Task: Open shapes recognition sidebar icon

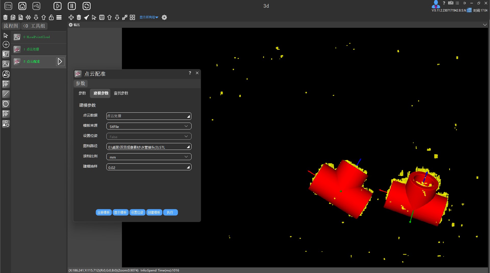Action: (6, 74)
